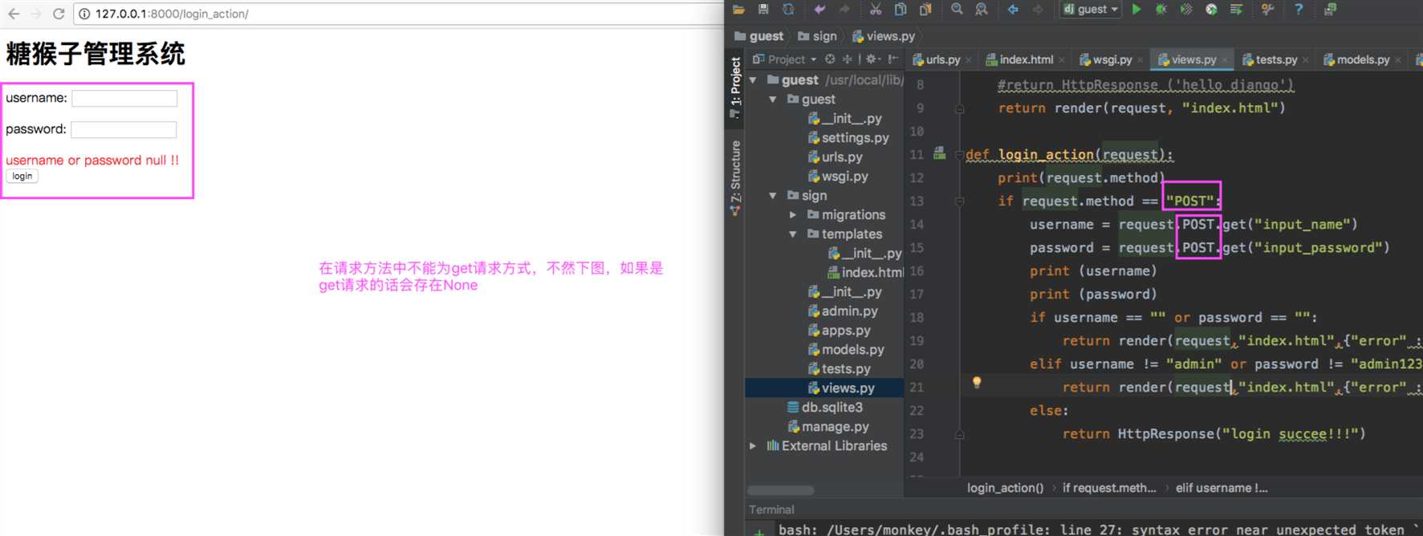Go back in the browser
This screenshot has width=1423, height=536.
point(14,14)
